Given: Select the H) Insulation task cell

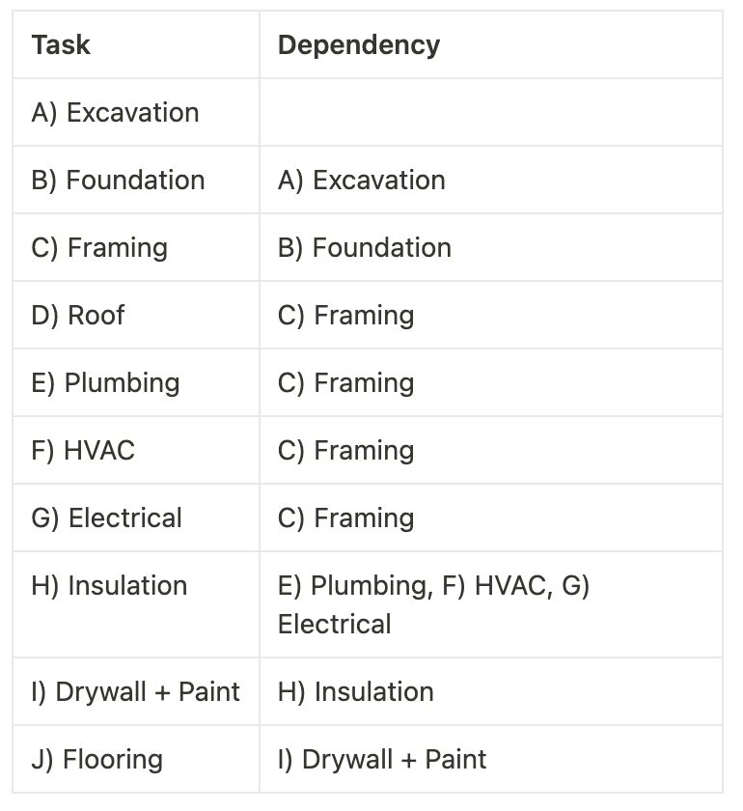Looking at the screenshot, I should point(136,604).
